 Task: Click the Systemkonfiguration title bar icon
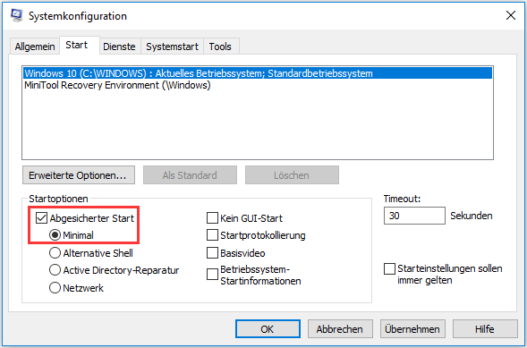coord(16,15)
